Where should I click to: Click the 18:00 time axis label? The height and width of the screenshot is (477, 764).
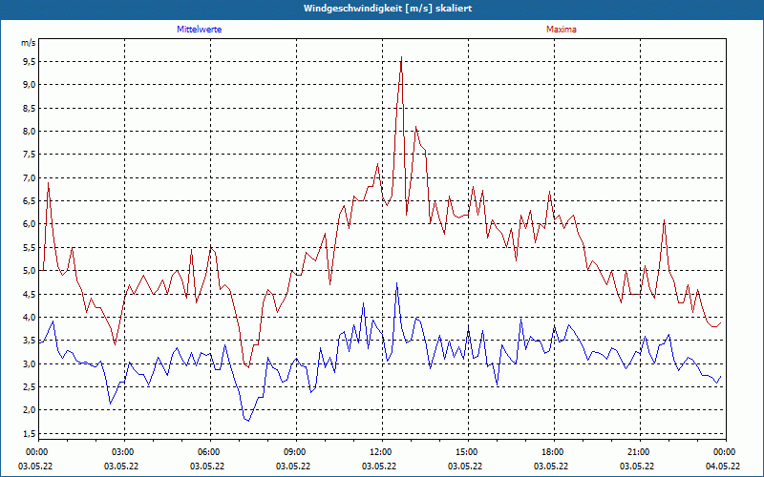[x=551, y=452]
